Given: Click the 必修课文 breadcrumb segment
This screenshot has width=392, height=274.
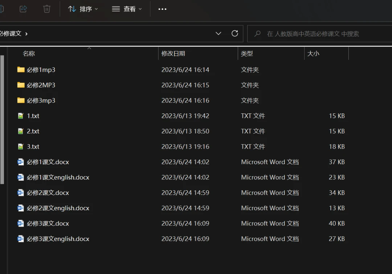Looking at the screenshot, I should pos(11,33).
